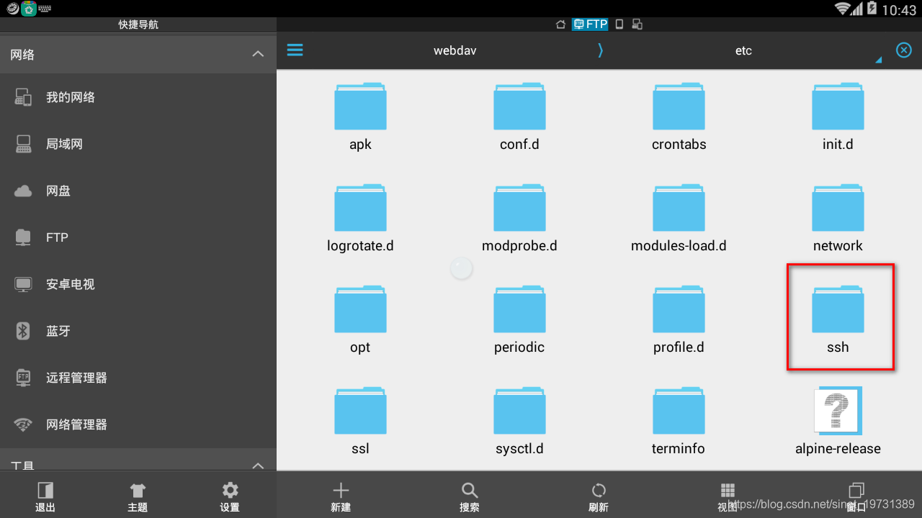Open 远程管理器 in sidebar
This screenshot has height=518, width=922.
click(138, 378)
